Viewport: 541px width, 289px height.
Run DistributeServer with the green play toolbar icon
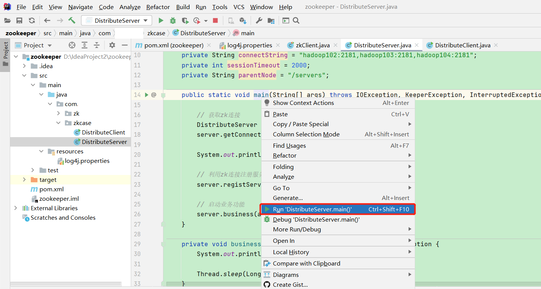161,20
